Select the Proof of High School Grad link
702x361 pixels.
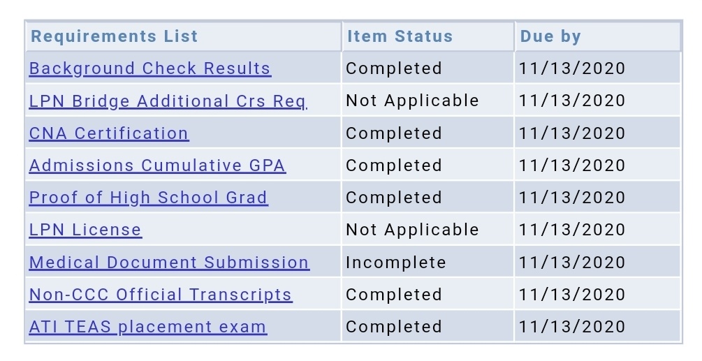tap(149, 198)
